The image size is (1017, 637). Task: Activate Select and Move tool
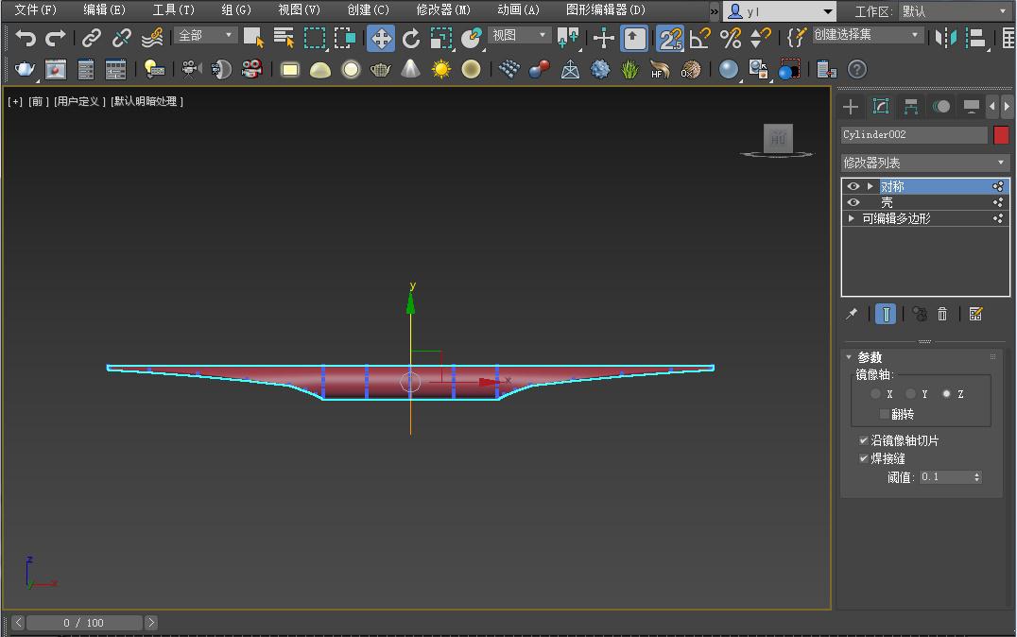[381, 38]
